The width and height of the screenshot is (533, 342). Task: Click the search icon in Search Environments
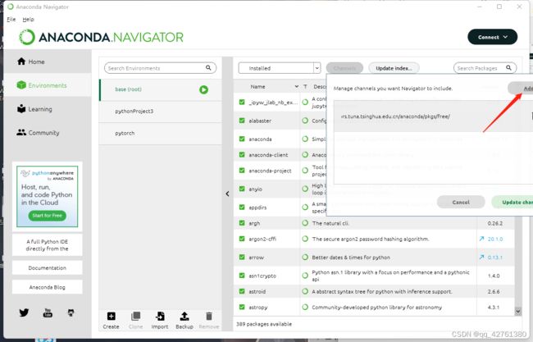click(208, 68)
